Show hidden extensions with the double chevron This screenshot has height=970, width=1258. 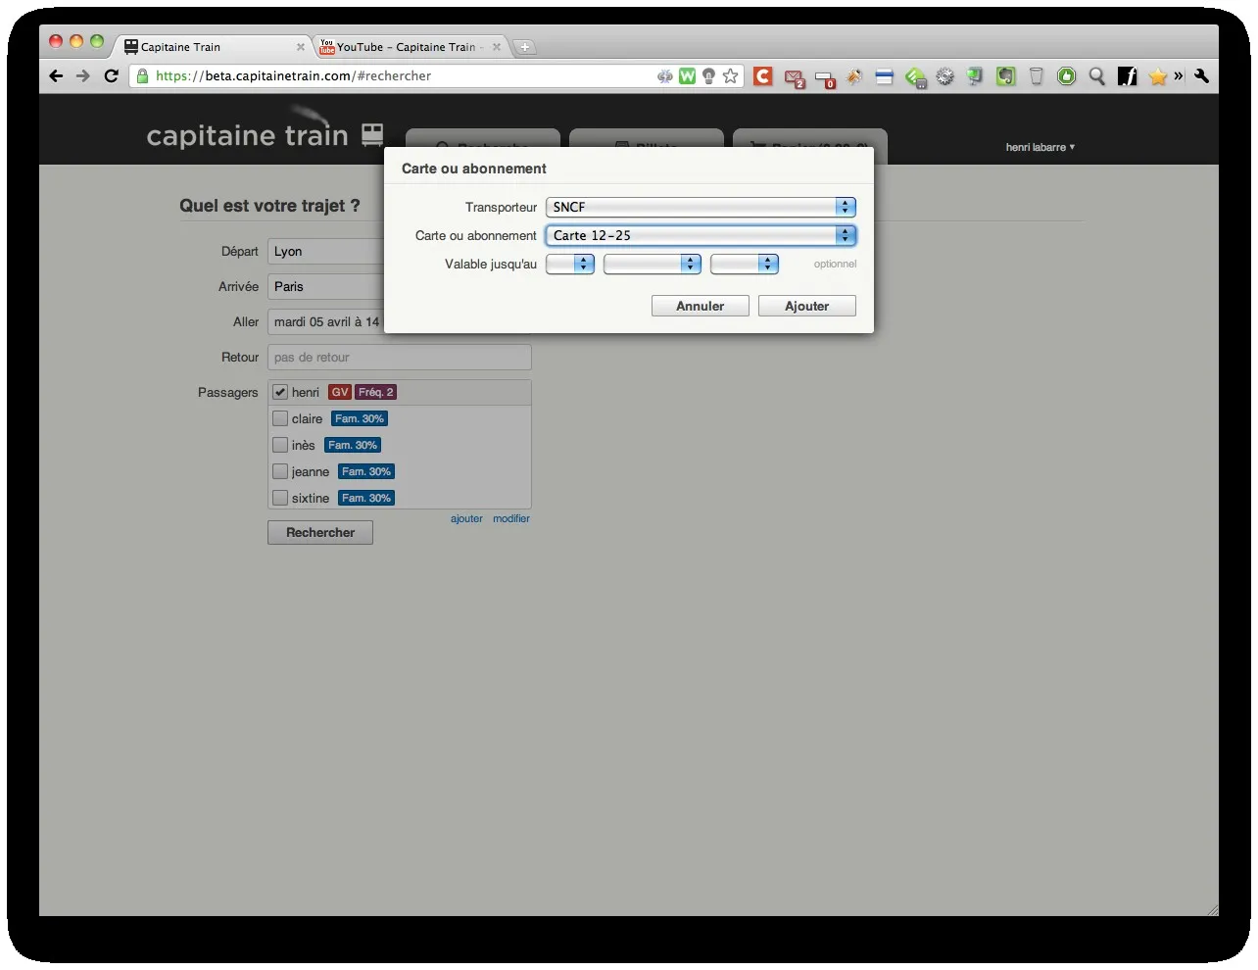(x=1179, y=76)
